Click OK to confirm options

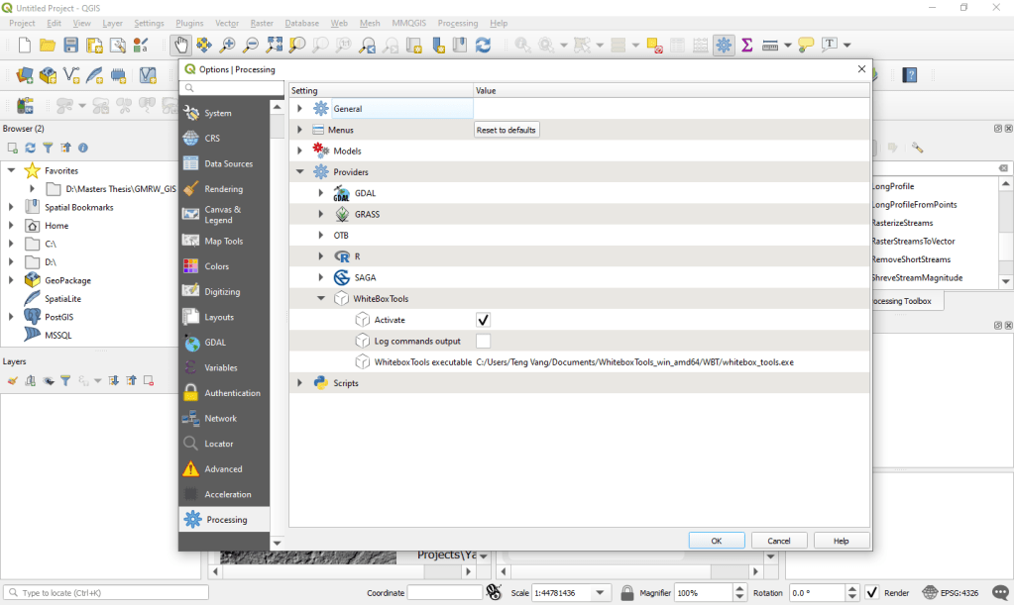tap(716, 541)
